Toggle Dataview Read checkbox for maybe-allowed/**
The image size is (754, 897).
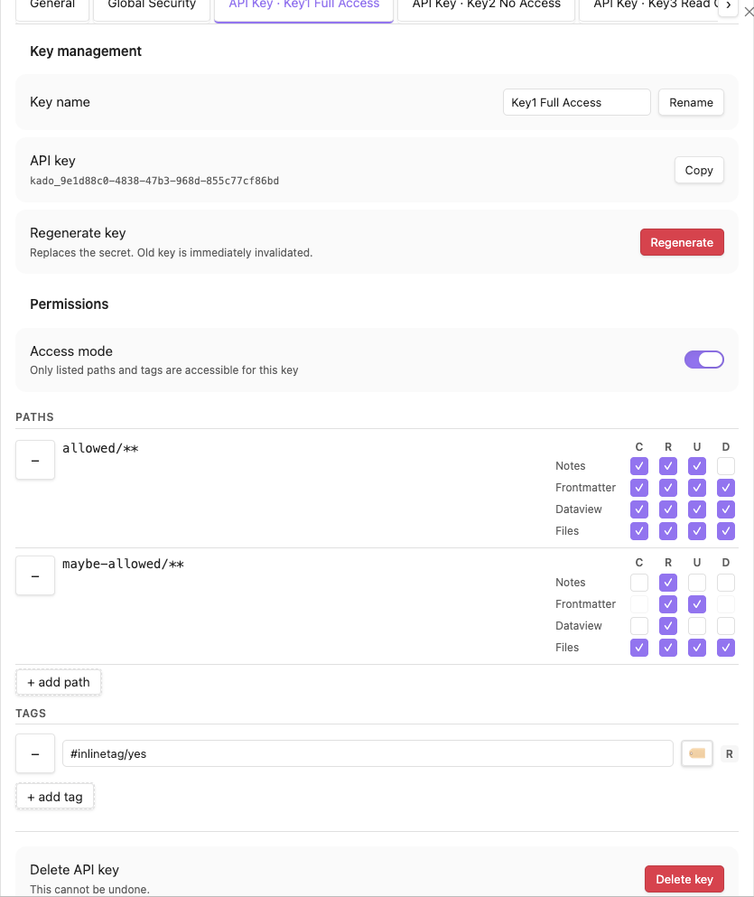[x=668, y=626]
